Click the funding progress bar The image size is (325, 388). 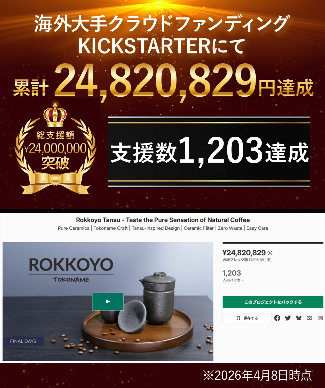pyautogui.click(x=273, y=243)
